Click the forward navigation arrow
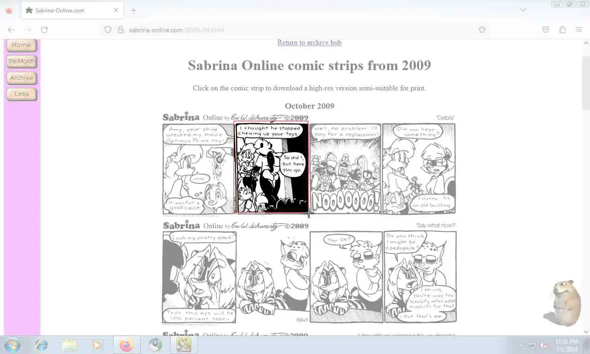This screenshot has width=590, height=354. [28, 29]
